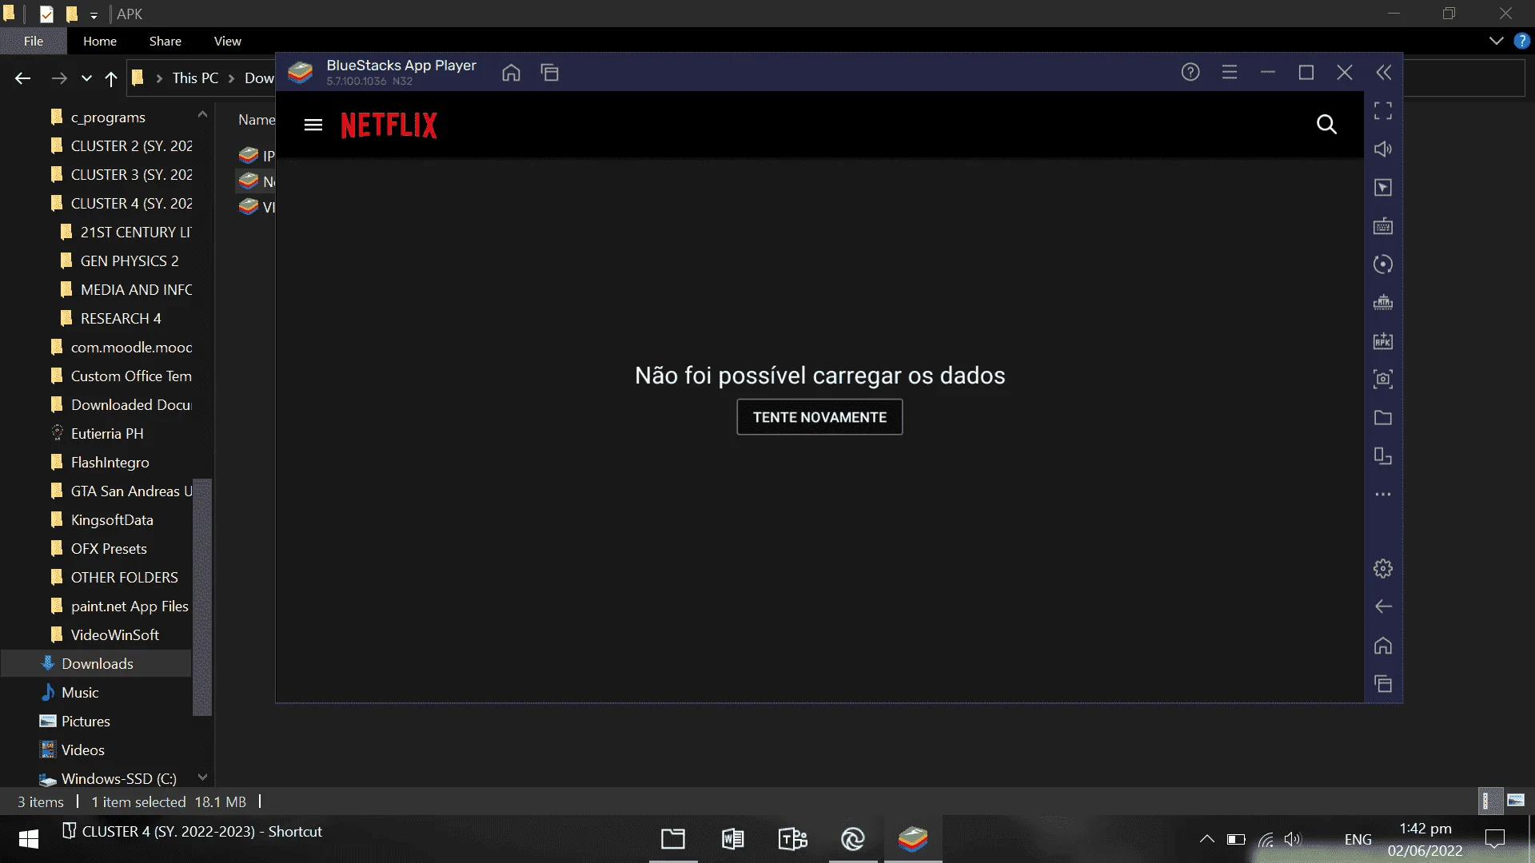Click This PC in the address bar
Image resolution: width=1535 pixels, height=863 pixels.
coord(195,78)
